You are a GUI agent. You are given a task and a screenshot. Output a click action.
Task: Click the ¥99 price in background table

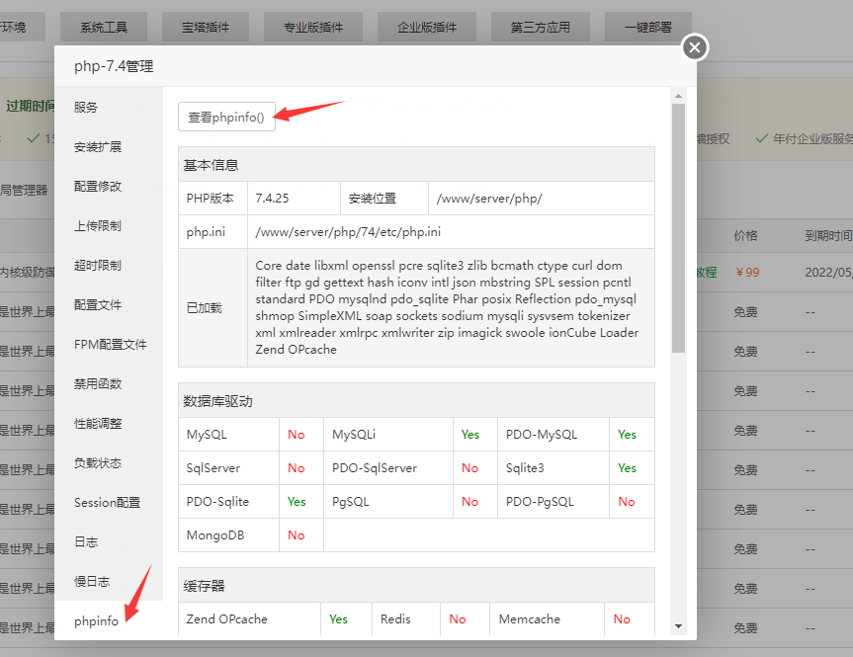tap(747, 273)
